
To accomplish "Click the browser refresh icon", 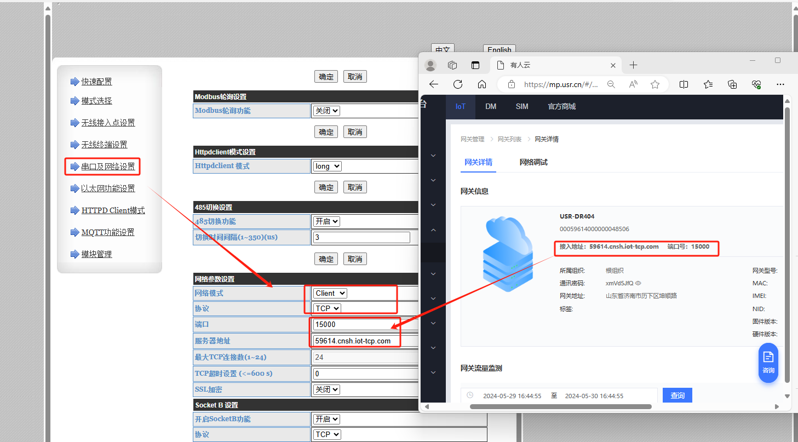I will [x=458, y=84].
